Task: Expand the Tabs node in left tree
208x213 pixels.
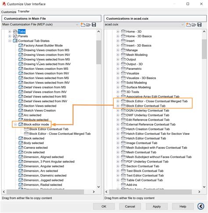Action: [x=10, y=32]
